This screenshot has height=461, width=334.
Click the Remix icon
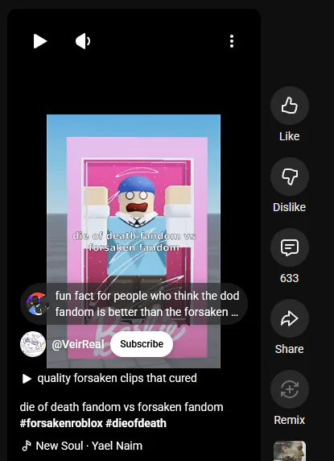(290, 389)
